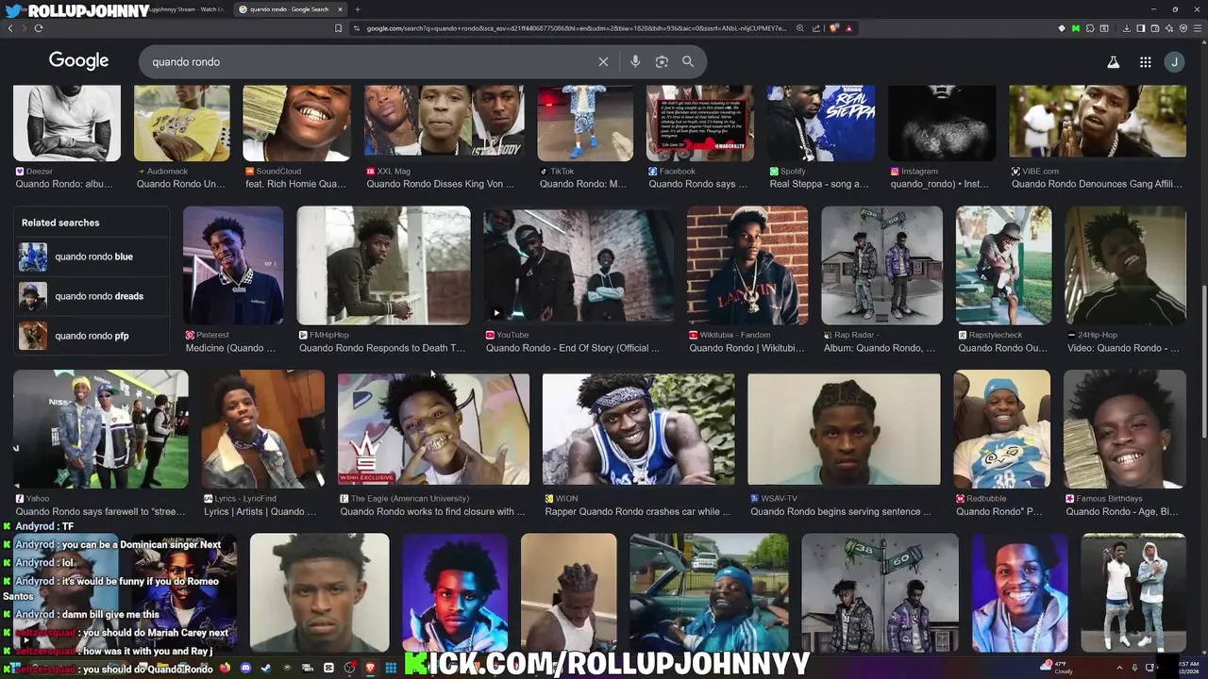Image resolution: width=1208 pixels, height=679 pixels.
Task: Open Brave Rewards triangle icon
Action: pos(849,28)
